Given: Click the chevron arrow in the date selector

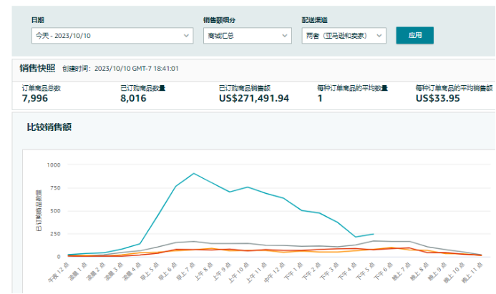Looking at the screenshot, I should (x=187, y=35).
